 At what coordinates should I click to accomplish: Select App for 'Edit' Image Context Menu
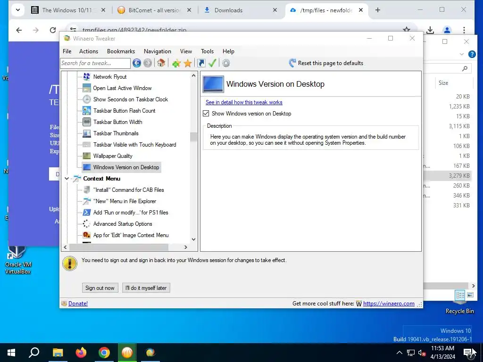coord(131,235)
